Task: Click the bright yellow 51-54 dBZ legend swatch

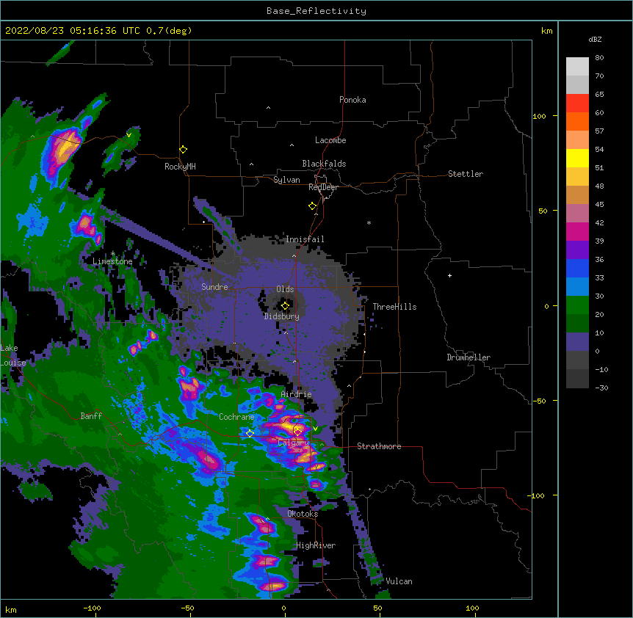Action: pyautogui.click(x=577, y=158)
